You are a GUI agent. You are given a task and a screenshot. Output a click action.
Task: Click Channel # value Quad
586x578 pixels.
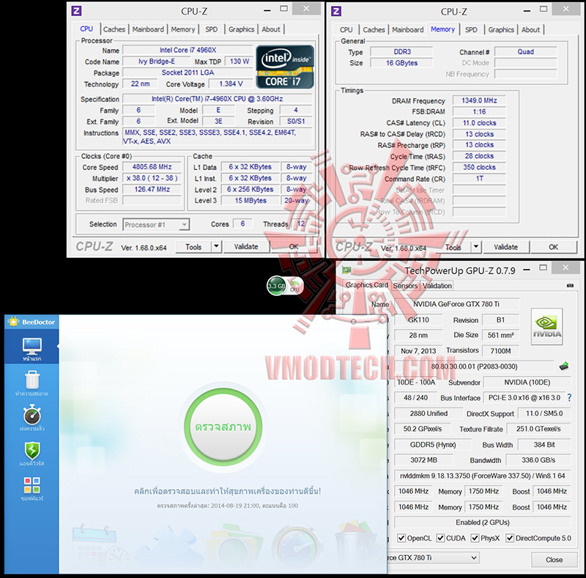[x=525, y=51]
